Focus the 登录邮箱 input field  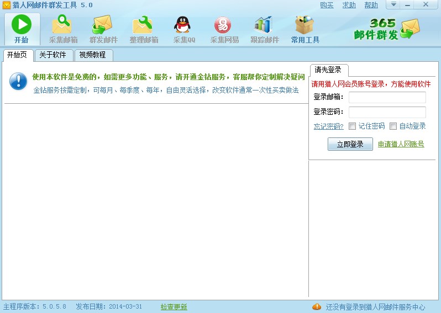tap(387, 97)
